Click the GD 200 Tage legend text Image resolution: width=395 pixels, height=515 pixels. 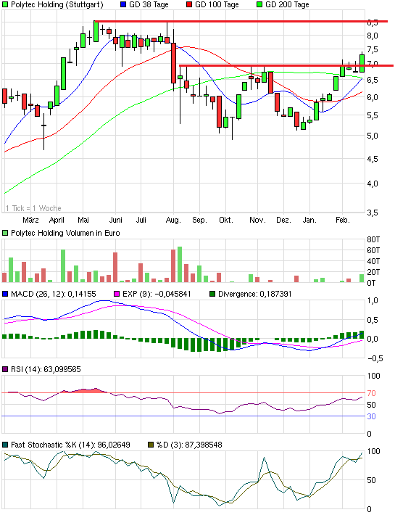[287, 4]
